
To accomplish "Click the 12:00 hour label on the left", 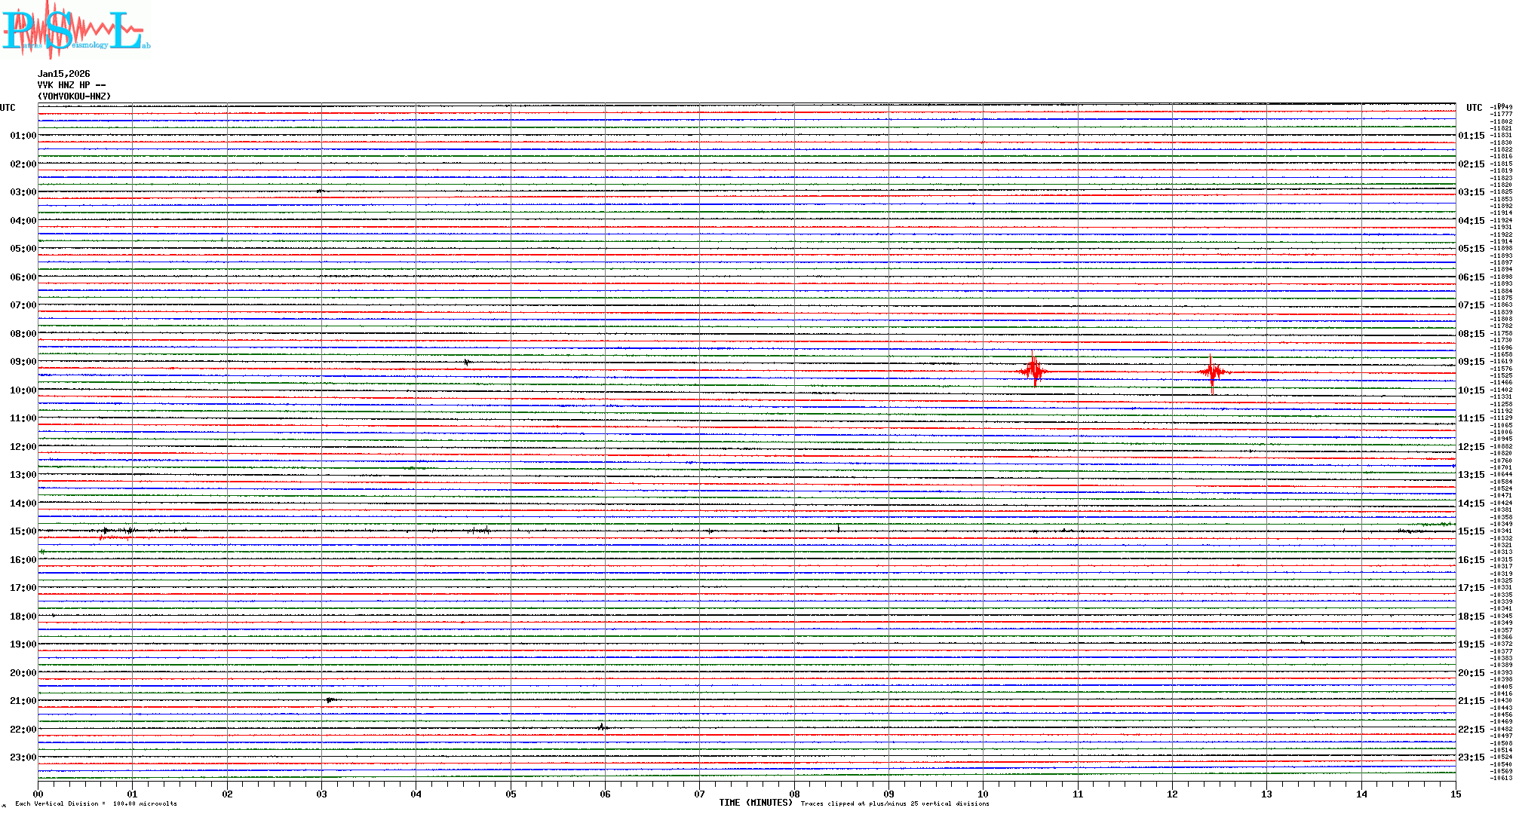I will tap(23, 447).
